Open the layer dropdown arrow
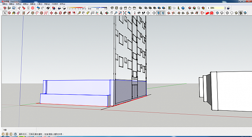 (x=225, y=8)
